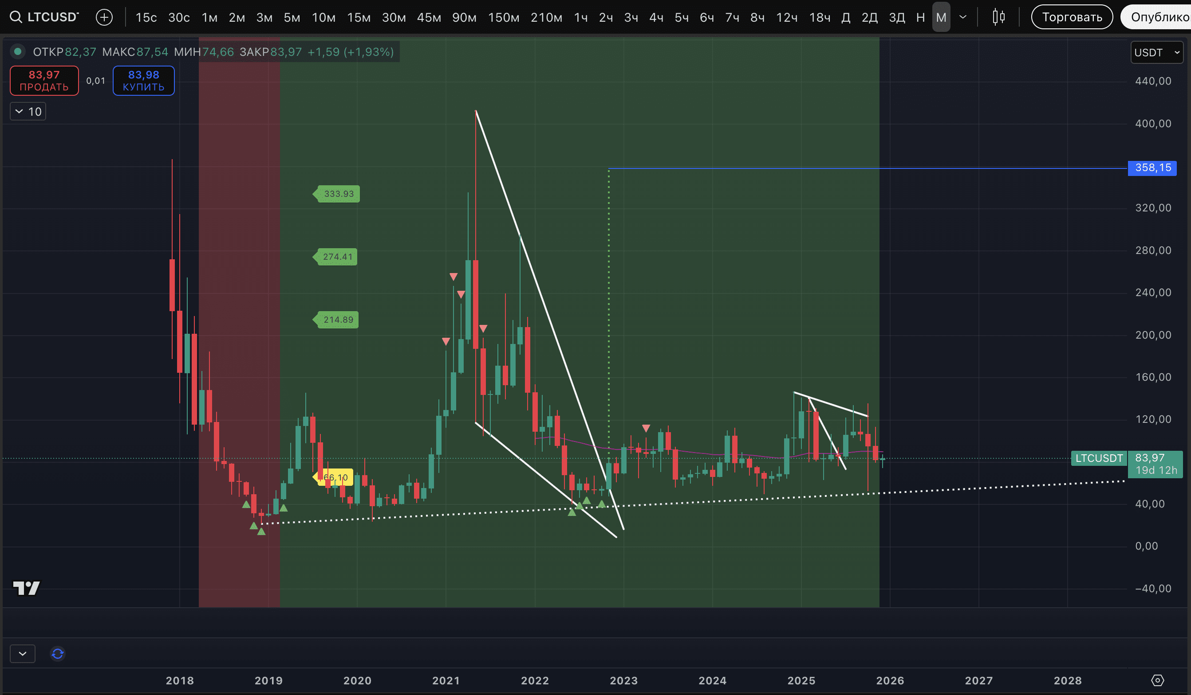The image size is (1191, 695).
Task: Expand the indicators legend showing 10
Action: (28, 111)
